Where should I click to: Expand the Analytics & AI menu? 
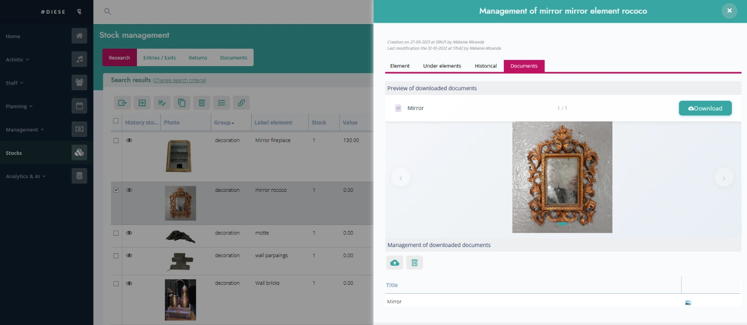[25, 176]
